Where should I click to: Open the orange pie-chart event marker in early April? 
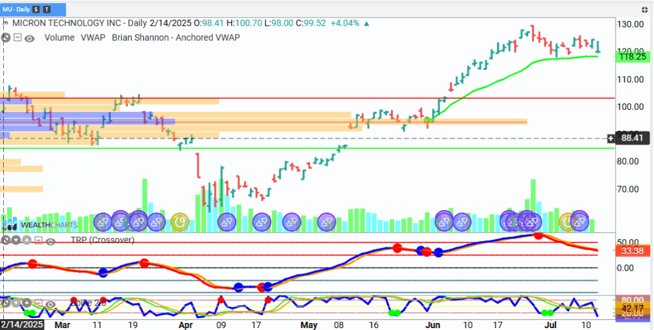(x=180, y=223)
